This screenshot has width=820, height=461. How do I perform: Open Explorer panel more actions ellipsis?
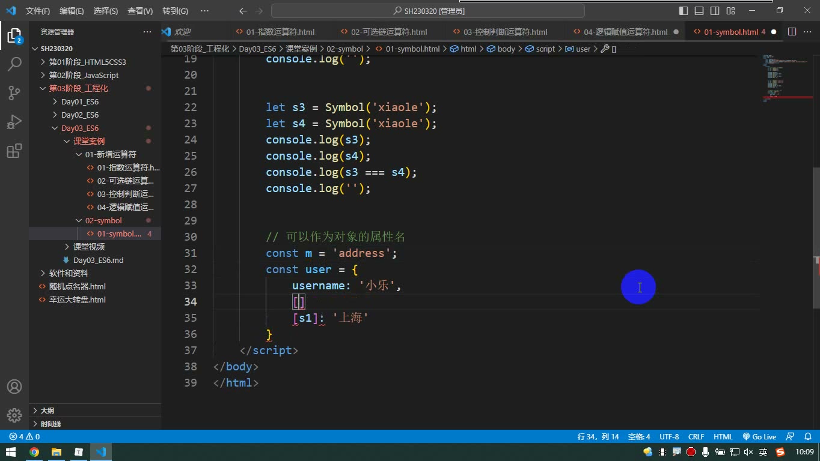pyautogui.click(x=147, y=32)
